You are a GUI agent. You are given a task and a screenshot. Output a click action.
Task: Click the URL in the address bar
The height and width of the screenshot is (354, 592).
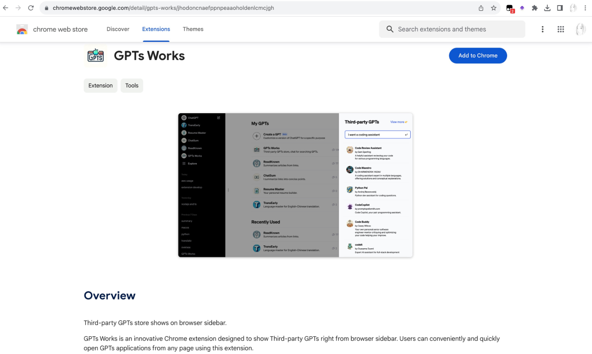[x=163, y=8]
